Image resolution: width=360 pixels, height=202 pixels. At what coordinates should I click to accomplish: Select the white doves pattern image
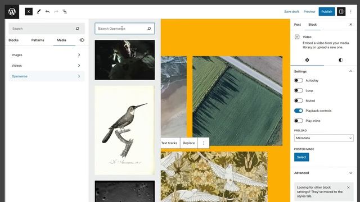[214, 177]
